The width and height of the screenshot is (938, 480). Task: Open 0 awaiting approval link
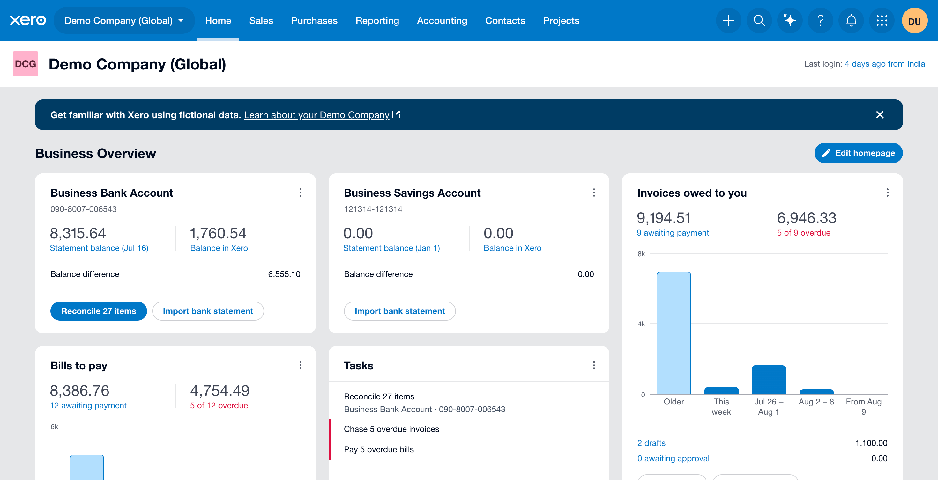(x=673, y=459)
